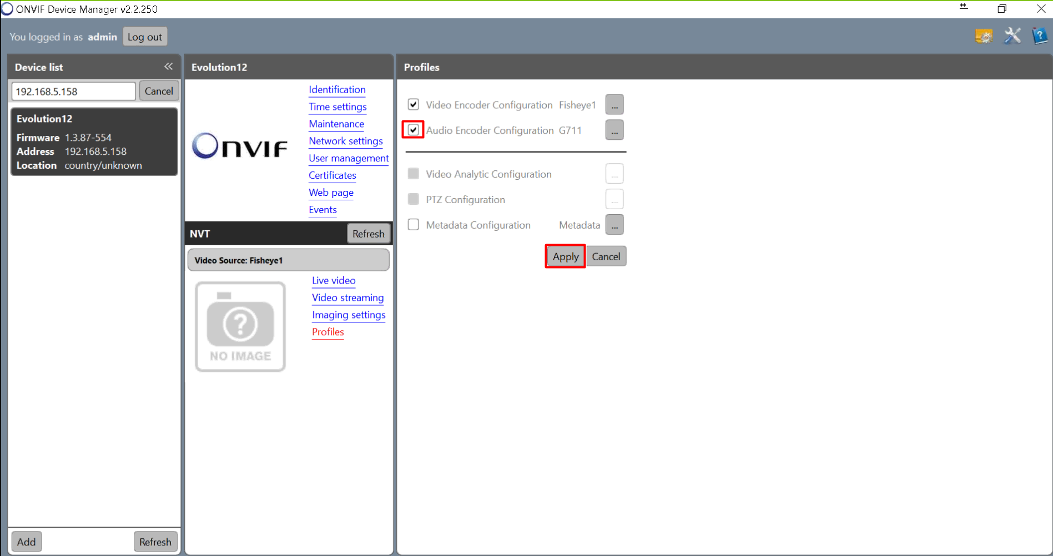Open the Live video link
1053x556 pixels.
[x=333, y=281]
